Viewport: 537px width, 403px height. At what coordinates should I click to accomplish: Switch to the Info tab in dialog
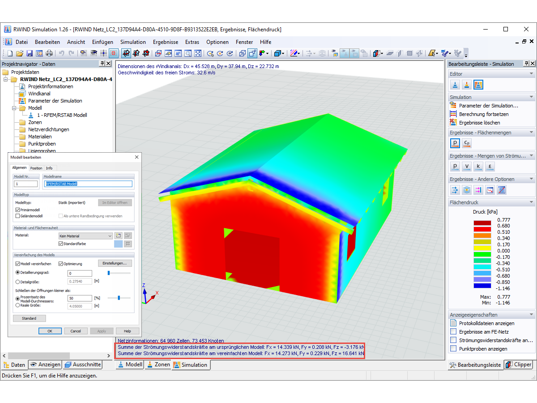click(x=49, y=168)
